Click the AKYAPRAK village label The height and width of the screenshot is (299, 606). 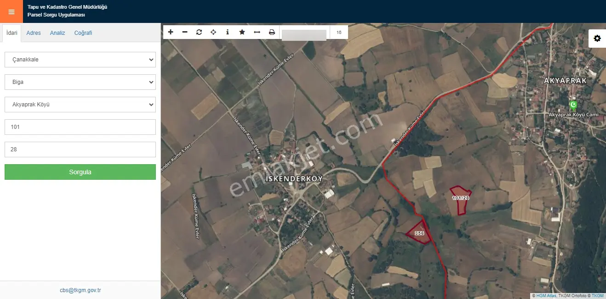[x=566, y=80]
